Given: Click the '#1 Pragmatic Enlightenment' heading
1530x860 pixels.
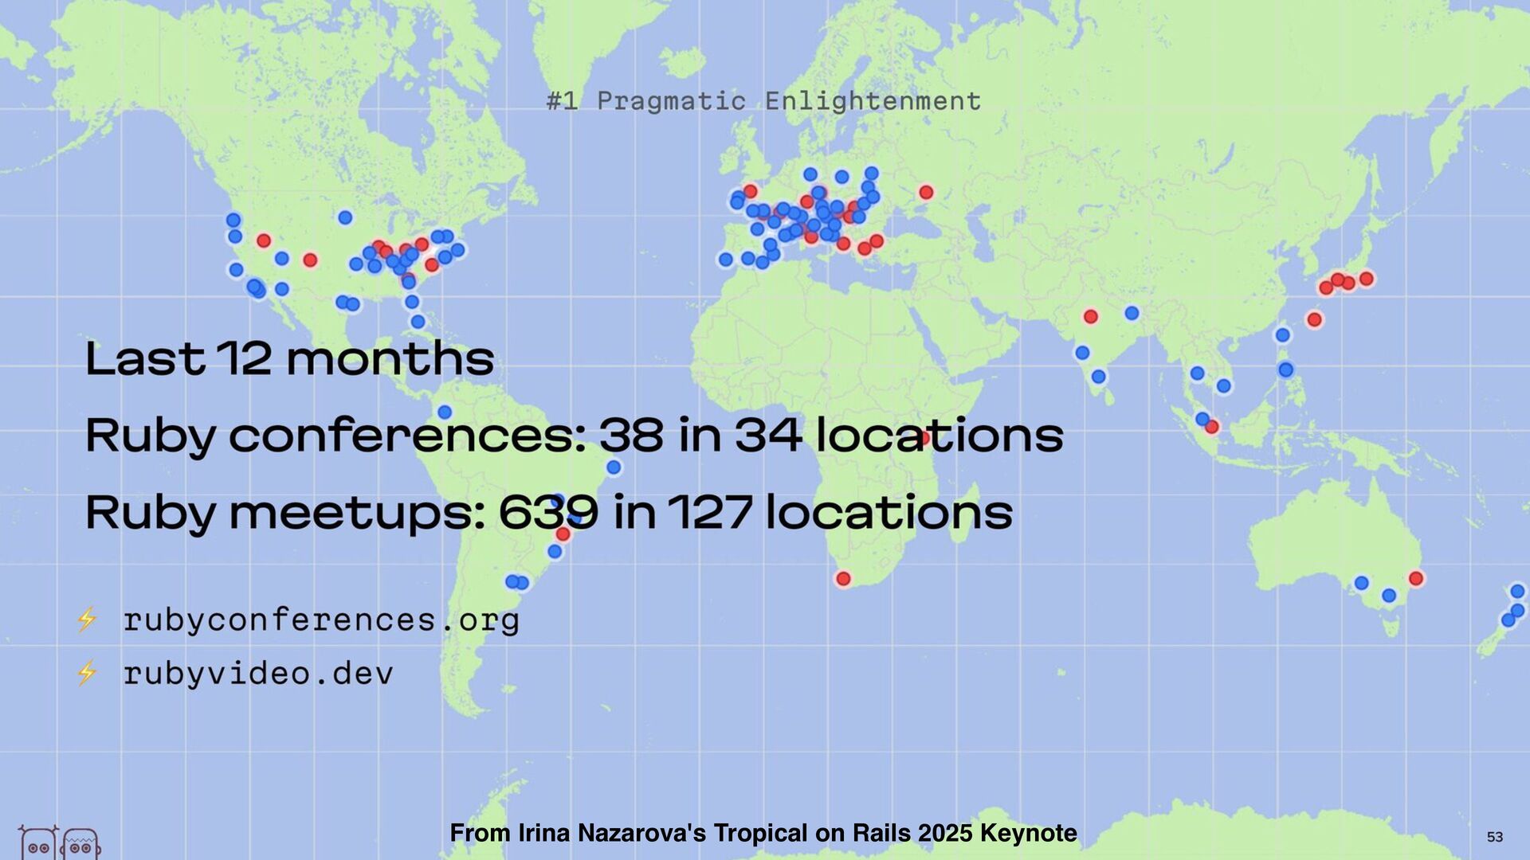Looking at the screenshot, I should pos(763,101).
